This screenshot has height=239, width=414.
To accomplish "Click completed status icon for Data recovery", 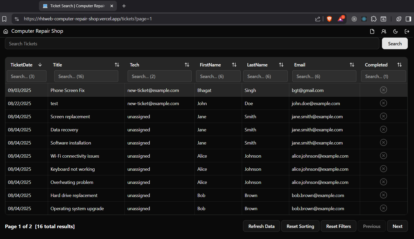I will [384, 129].
